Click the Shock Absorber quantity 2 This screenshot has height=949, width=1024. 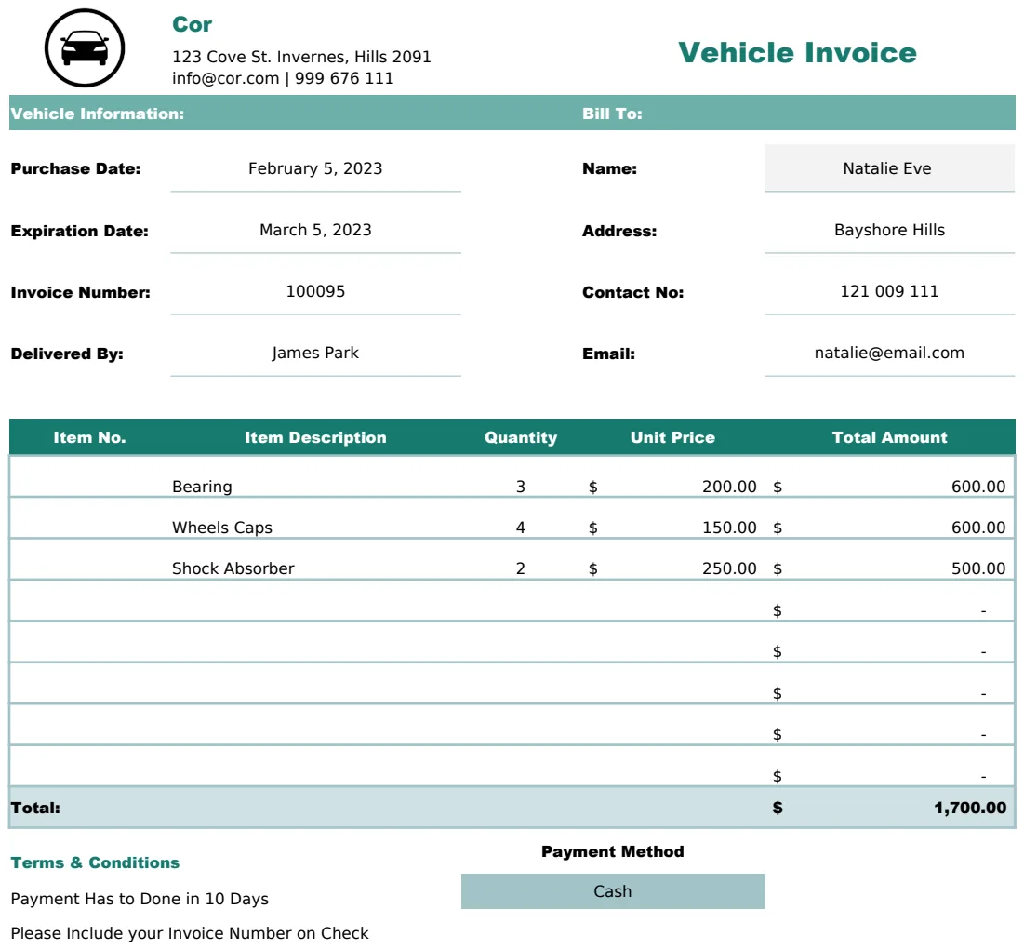pos(521,568)
